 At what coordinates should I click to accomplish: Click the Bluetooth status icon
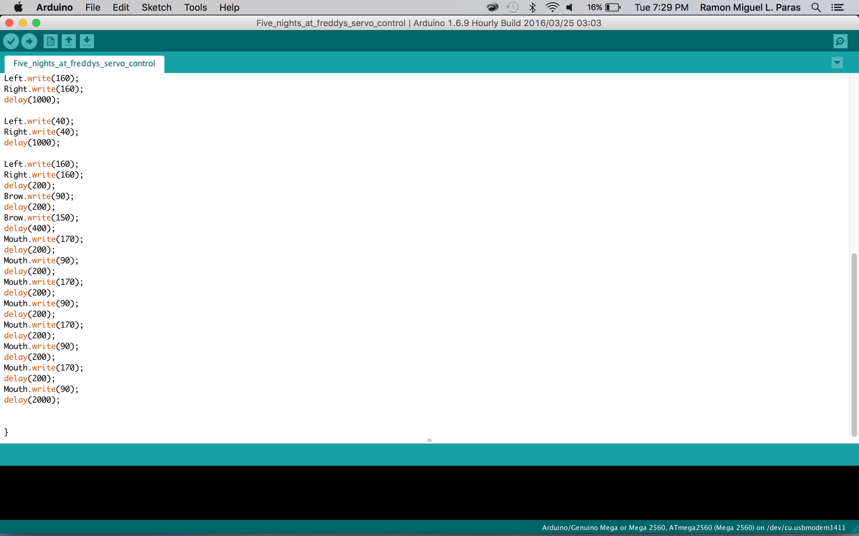click(x=532, y=7)
